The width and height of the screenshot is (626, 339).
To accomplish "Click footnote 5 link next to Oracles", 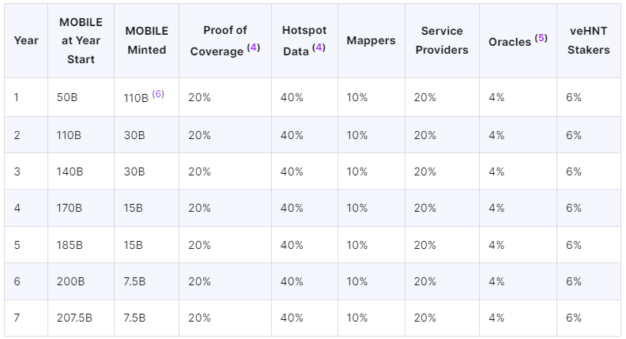I will [541, 38].
